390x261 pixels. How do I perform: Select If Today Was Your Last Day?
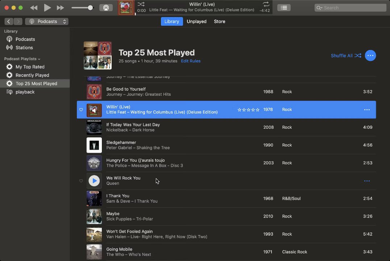click(226, 127)
